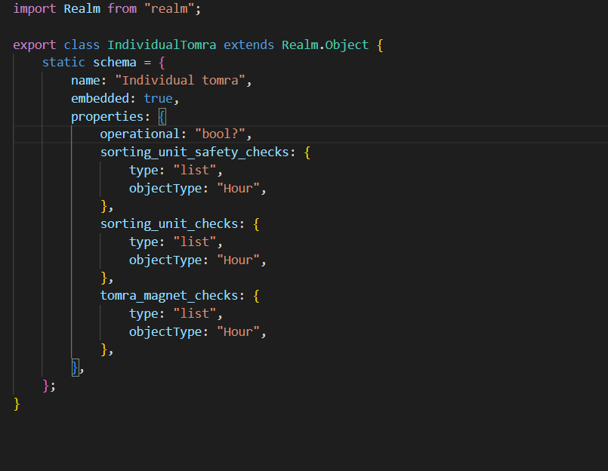The height and width of the screenshot is (471, 608).
Task: Click "Object" in Realm.Object
Action: (347, 45)
